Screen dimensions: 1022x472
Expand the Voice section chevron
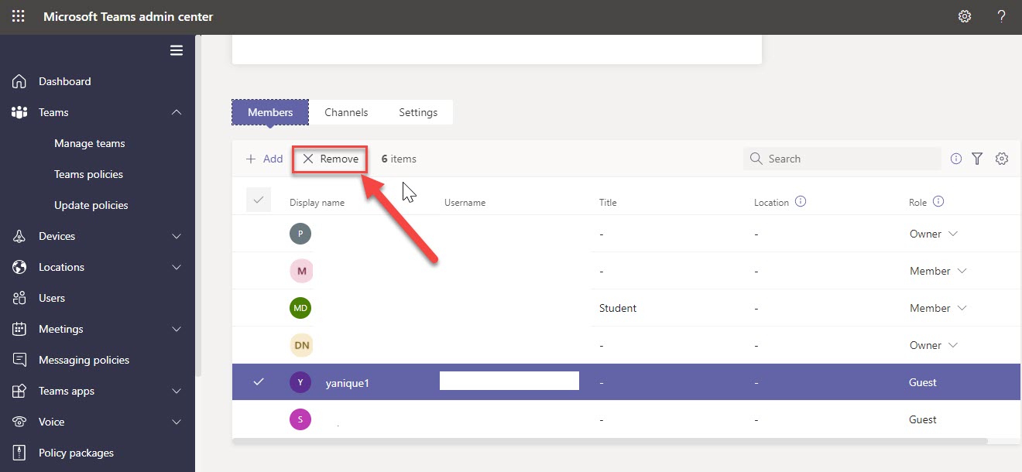[177, 422]
